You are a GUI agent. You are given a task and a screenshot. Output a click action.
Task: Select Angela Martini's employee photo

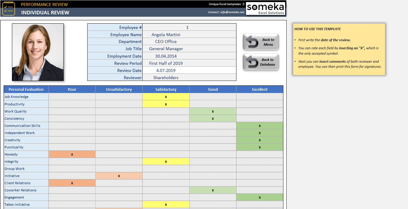pyautogui.click(x=38, y=52)
